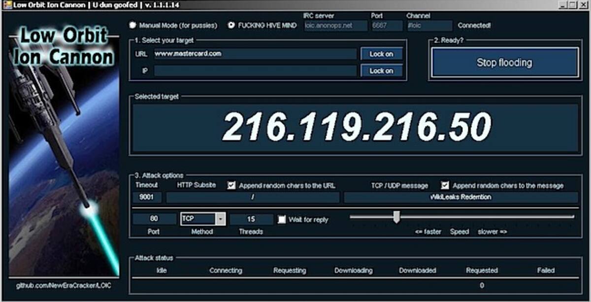Minimize the LOIC window
Screen dimensions: 591x302
[563, 4]
